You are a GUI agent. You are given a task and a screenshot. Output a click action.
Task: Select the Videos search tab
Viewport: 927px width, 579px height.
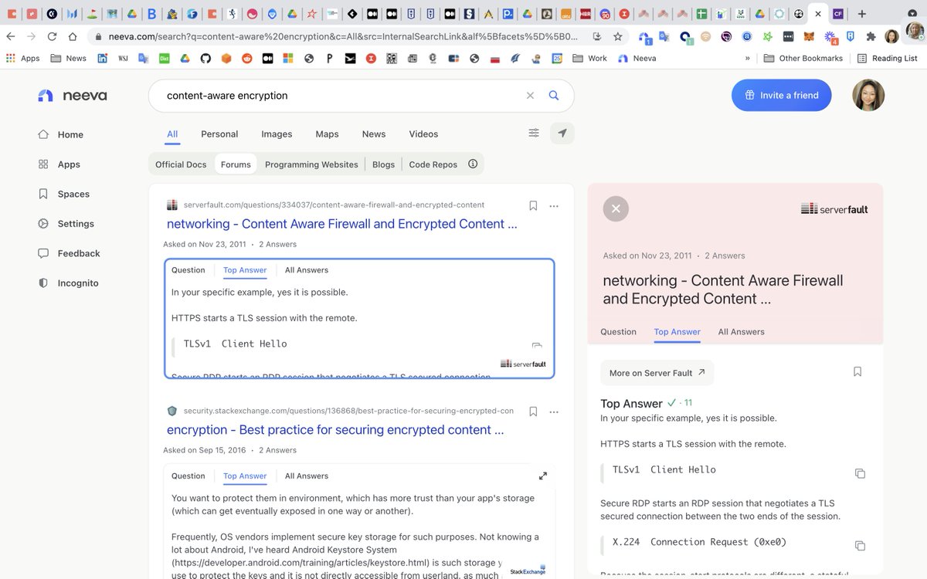tap(423, 134)
